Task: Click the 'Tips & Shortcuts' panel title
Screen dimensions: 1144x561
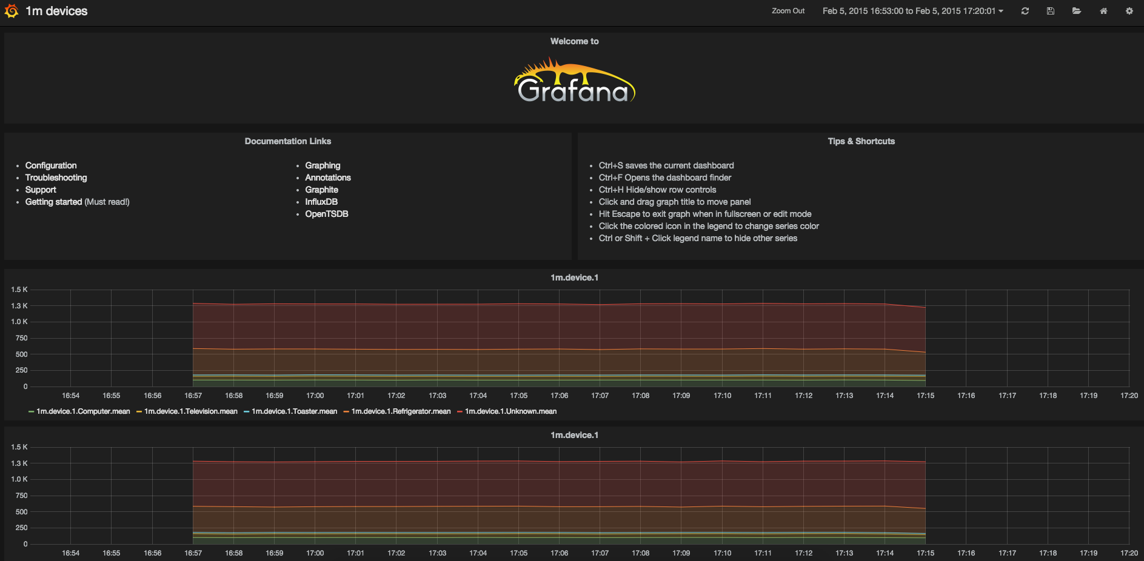Action: click(861, 141)
